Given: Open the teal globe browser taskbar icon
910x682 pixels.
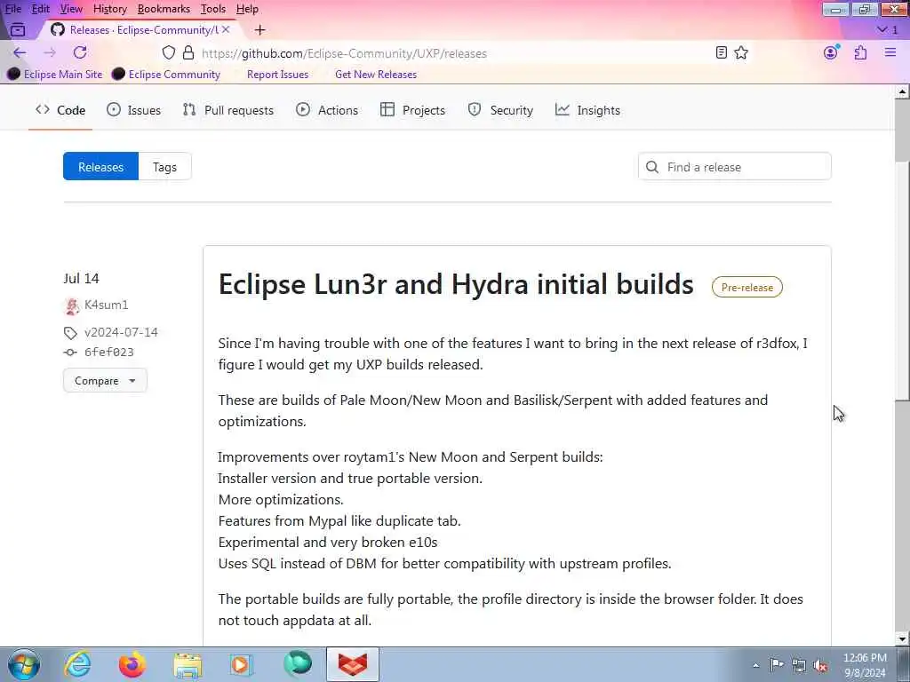Looking at the screenshot, I should [298, 664].
